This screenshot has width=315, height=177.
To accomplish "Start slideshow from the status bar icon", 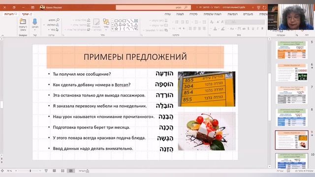I will [46, 171].
